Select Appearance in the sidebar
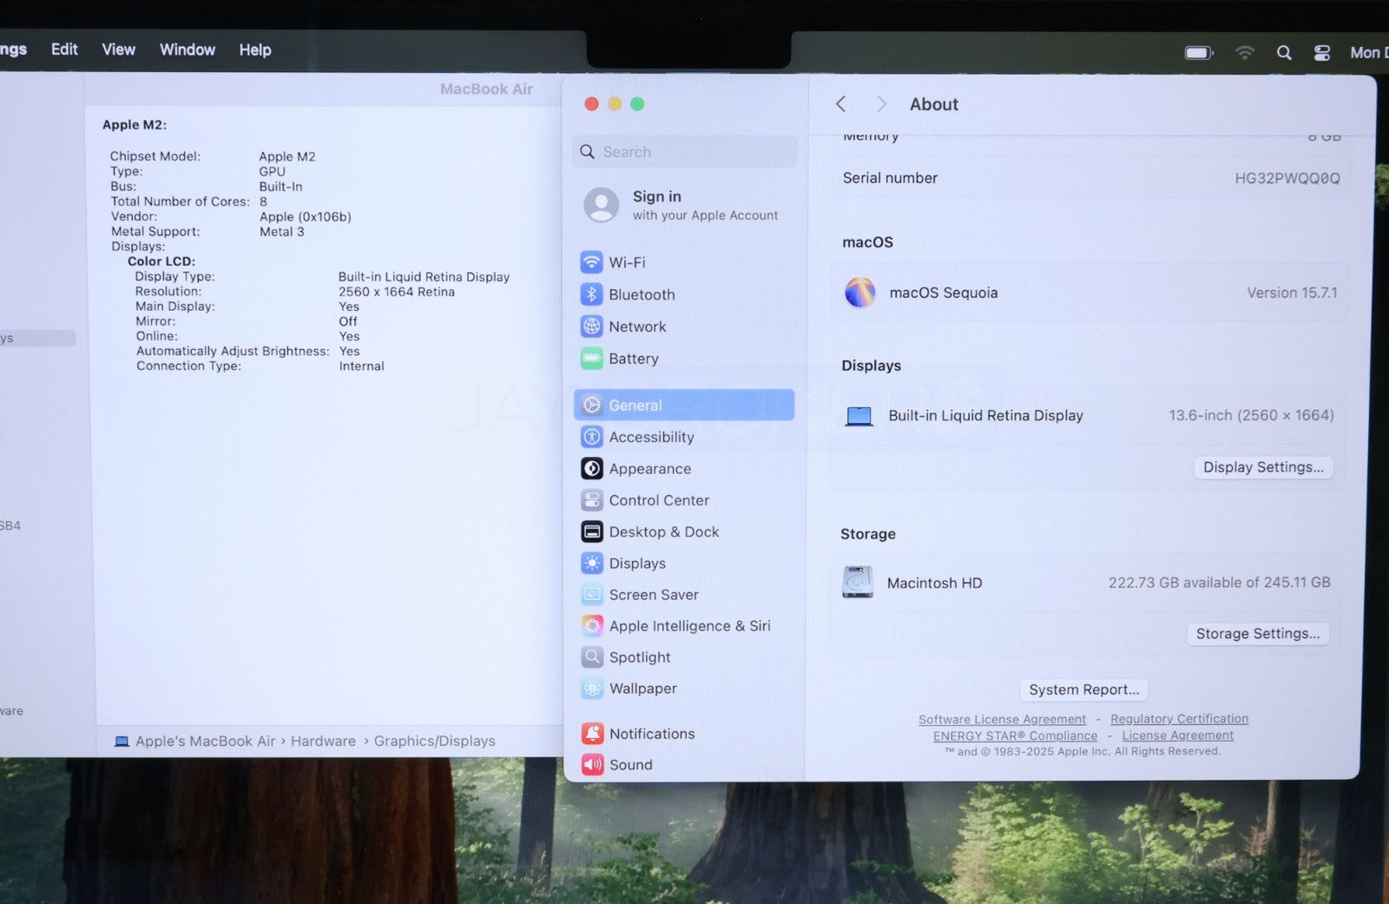 (648, 469)
